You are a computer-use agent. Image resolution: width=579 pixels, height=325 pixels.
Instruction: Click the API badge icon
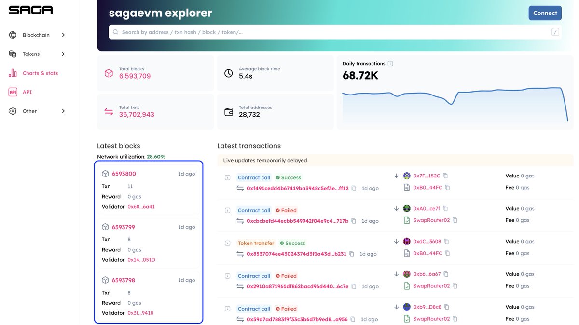(13, 92)
